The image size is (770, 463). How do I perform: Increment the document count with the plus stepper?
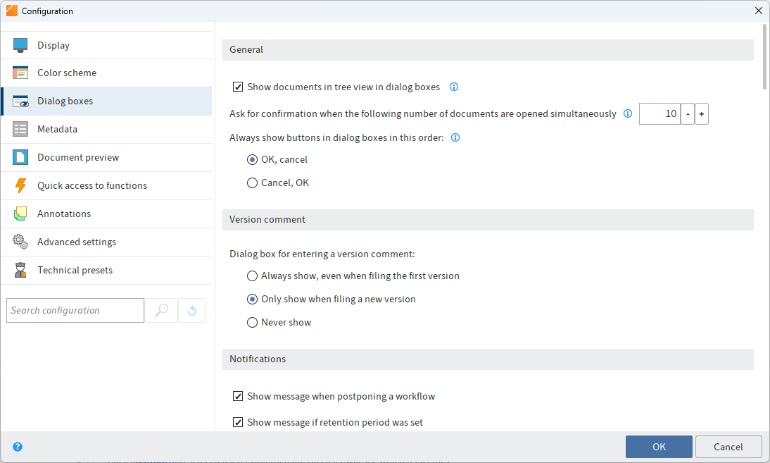tap(701, 113)
